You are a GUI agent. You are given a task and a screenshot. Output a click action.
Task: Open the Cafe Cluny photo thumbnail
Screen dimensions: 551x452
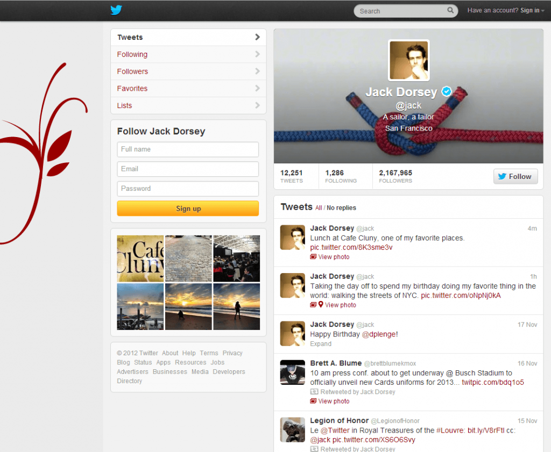point(140,259)
